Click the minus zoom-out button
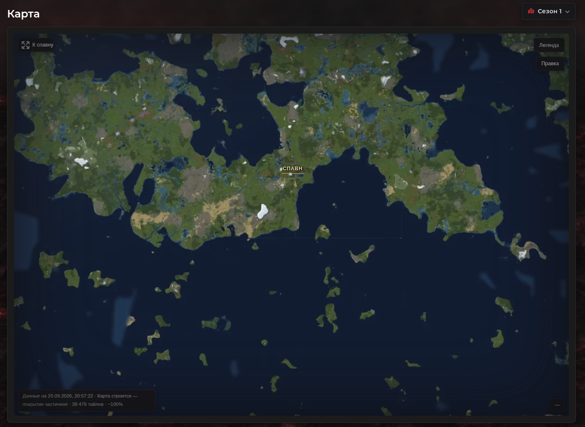 pyautogui.click(x=557, y=405)
